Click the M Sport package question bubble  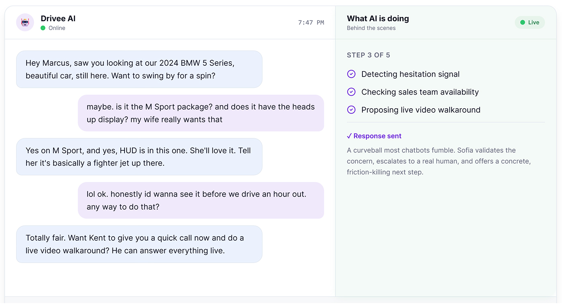[x=201, y=113]
